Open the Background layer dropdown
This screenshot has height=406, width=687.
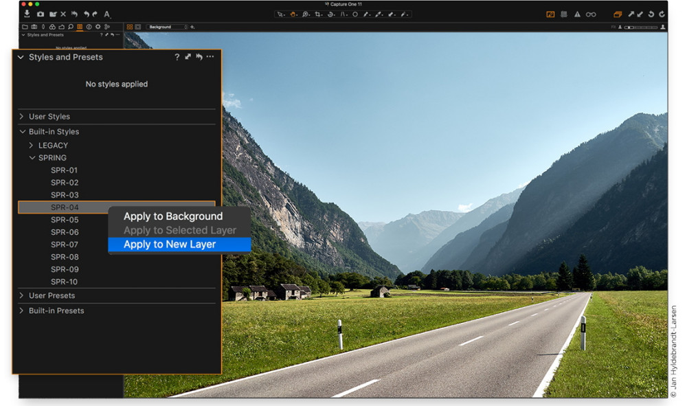167,27
